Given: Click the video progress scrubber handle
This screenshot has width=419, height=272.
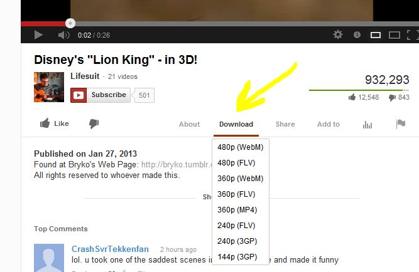Looking at the screenshot, I should point(70,23).
